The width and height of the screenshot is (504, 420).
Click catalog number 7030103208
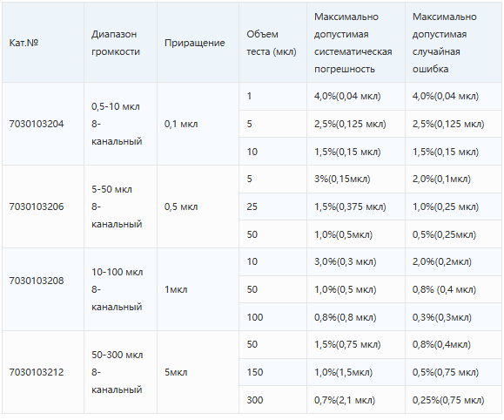(37, 281)
